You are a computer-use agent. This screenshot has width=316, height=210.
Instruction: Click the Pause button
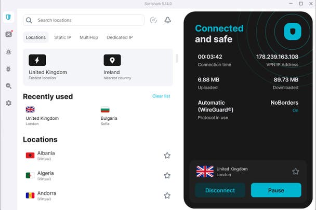[x=276, y=190]
